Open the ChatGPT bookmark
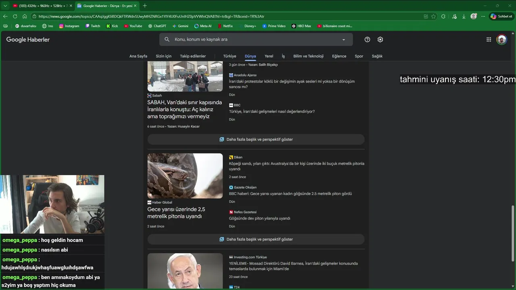This screenshot has width=516, height=290. click(157, 26)
